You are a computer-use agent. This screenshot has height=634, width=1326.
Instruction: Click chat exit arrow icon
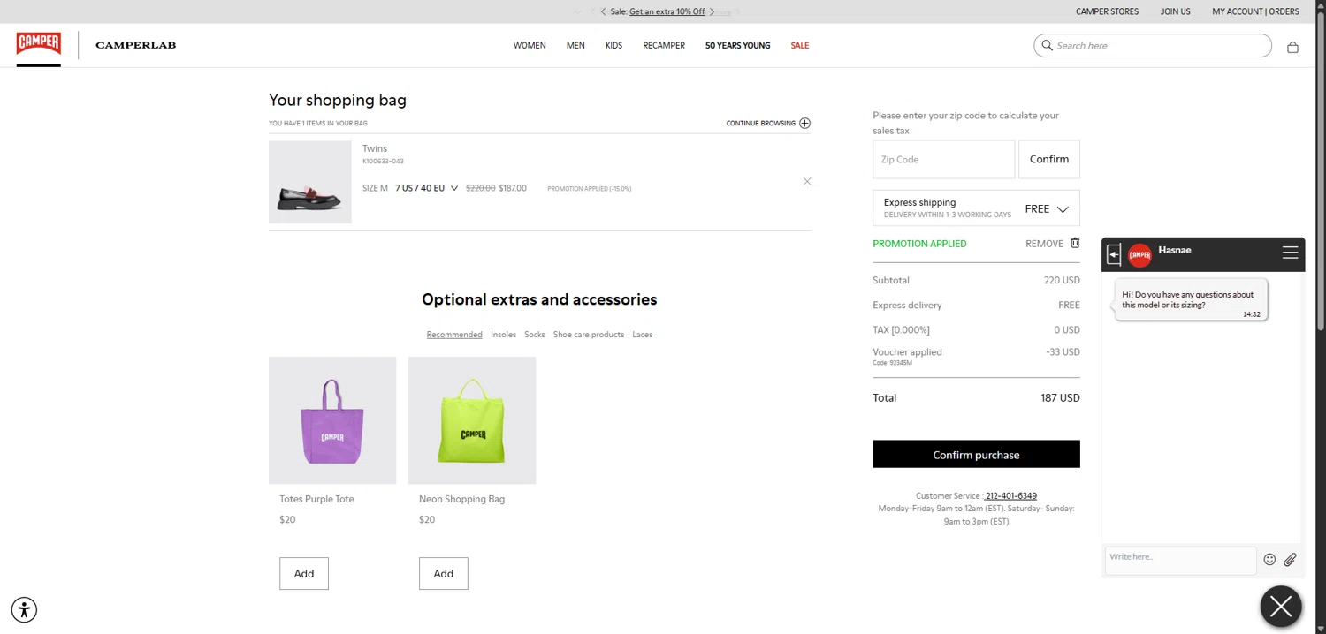1114,254
